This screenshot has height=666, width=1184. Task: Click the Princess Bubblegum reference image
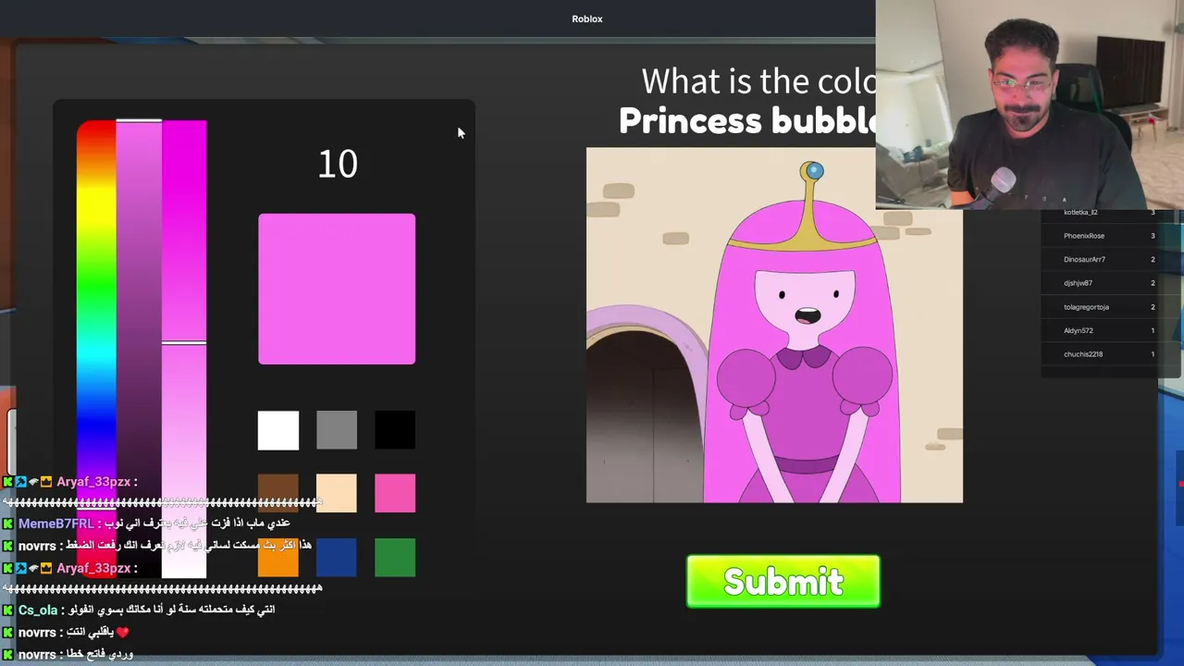[774, 325]
